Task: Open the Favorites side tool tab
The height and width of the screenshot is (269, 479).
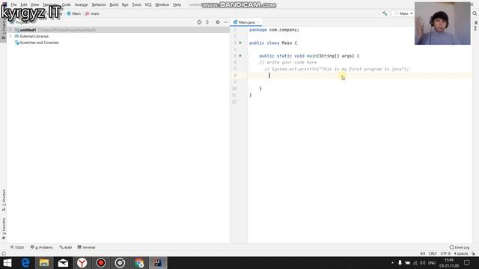Action: [3, 229]
